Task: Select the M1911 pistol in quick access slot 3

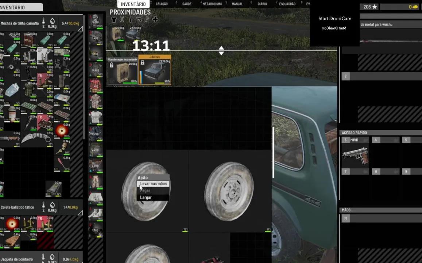Action: click(355, 156)
